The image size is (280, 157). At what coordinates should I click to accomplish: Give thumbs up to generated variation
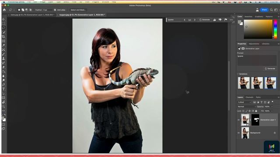[x=214, y=20]
